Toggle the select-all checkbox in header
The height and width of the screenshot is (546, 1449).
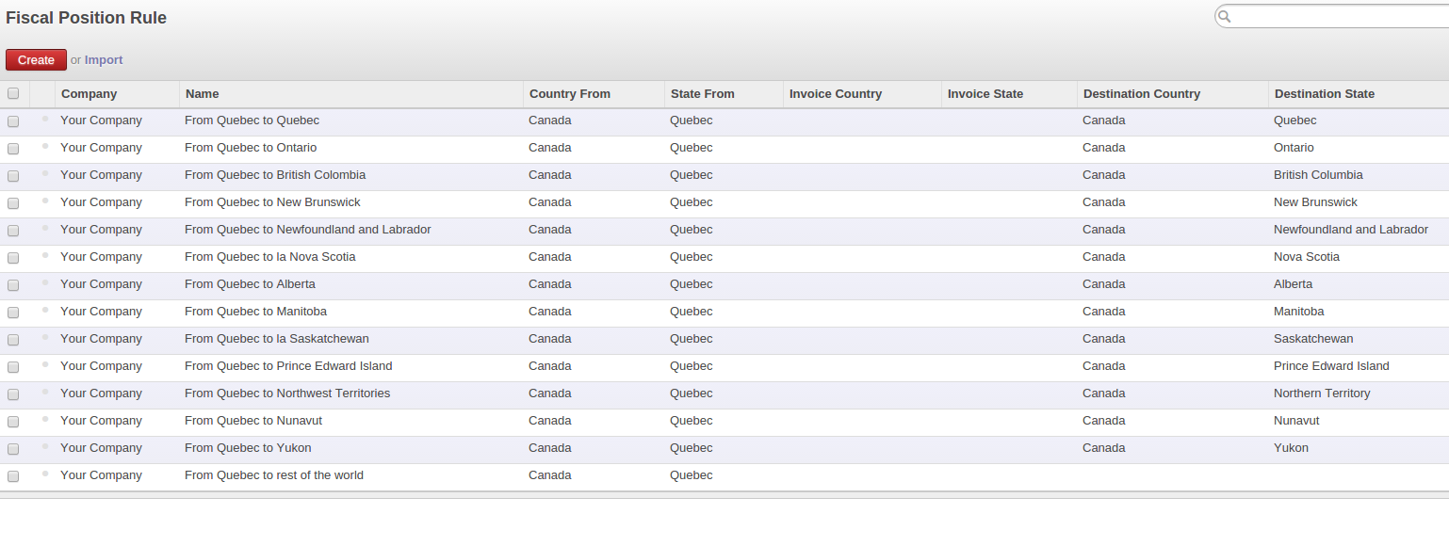[x=13, y=93]
